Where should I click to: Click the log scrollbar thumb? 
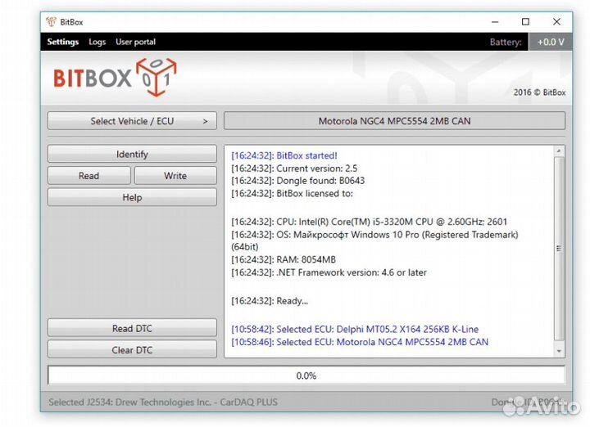click(559, 248)
